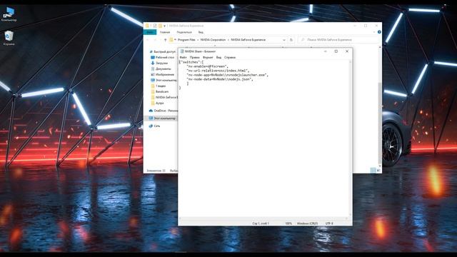This screenshot has width=457, height=257.
Task: Click the new folder quick access icon
Action: coord(160,26)
